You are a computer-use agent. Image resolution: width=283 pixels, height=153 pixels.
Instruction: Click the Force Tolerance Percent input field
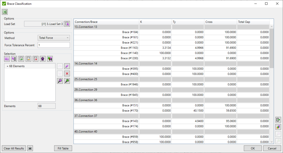click(x=54, y=45)
